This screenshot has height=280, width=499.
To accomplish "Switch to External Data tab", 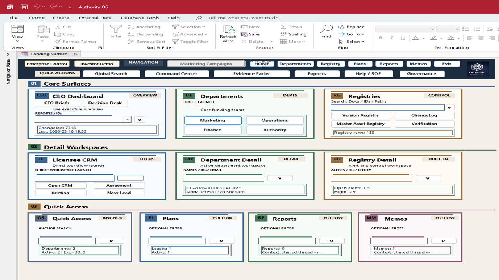I will pos(95,18).
